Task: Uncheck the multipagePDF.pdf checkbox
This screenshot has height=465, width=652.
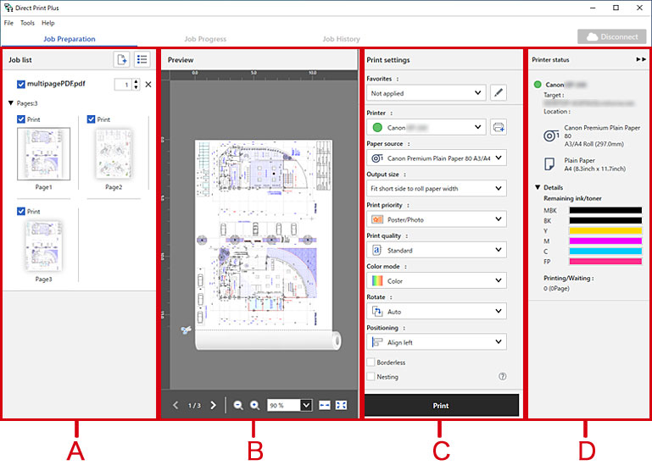Action: click(21, 85)
